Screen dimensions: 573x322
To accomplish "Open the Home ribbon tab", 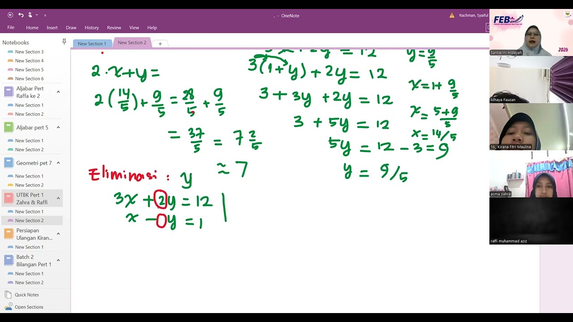I will (32, 28).
